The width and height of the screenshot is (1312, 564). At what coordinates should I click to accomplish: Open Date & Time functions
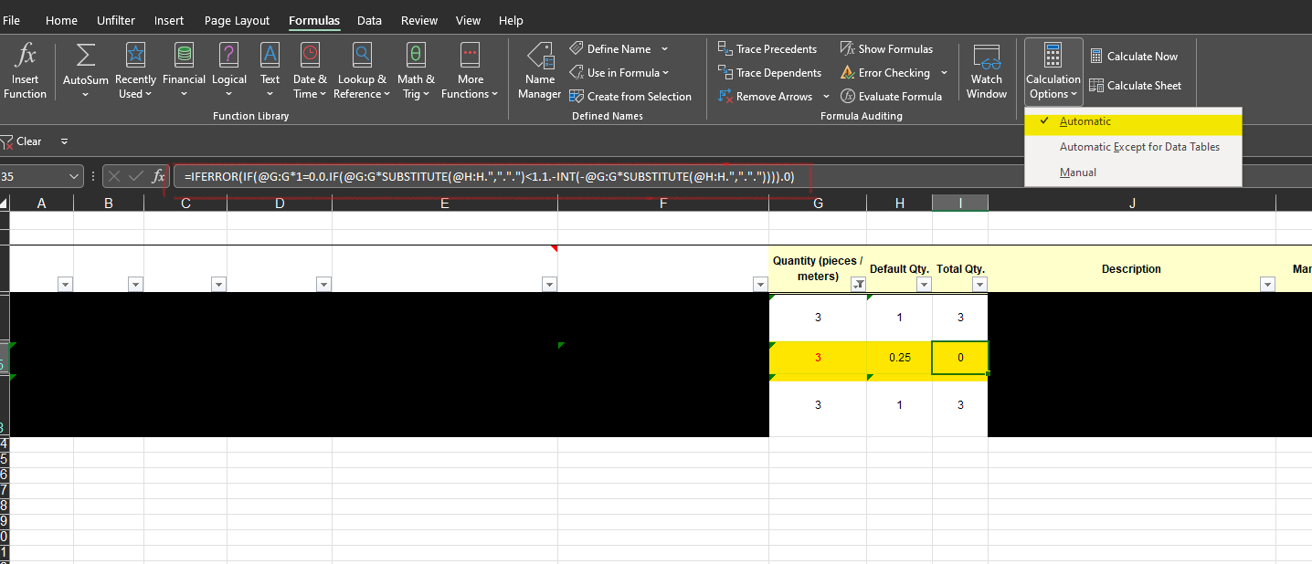(x=310, y=71)
